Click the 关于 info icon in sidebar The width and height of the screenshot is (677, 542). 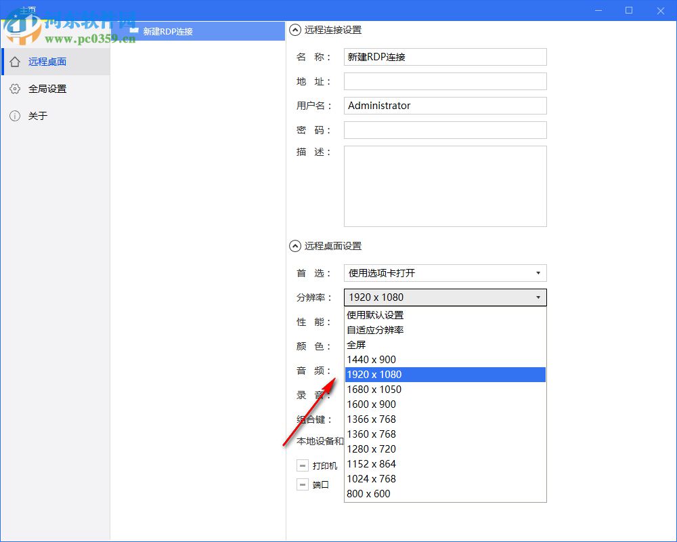[15, 116]
